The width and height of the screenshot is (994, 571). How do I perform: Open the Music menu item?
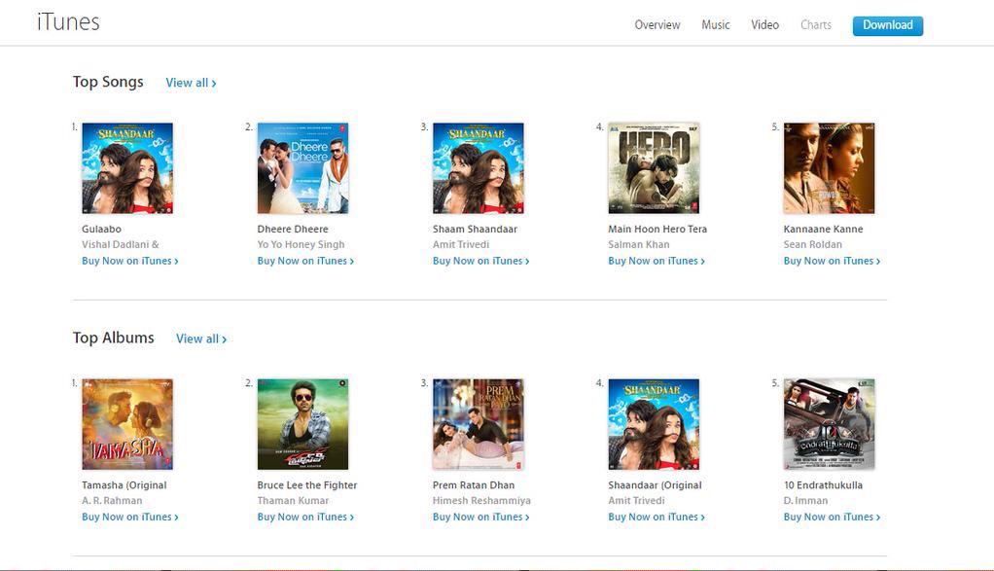[x=716, y=24]
